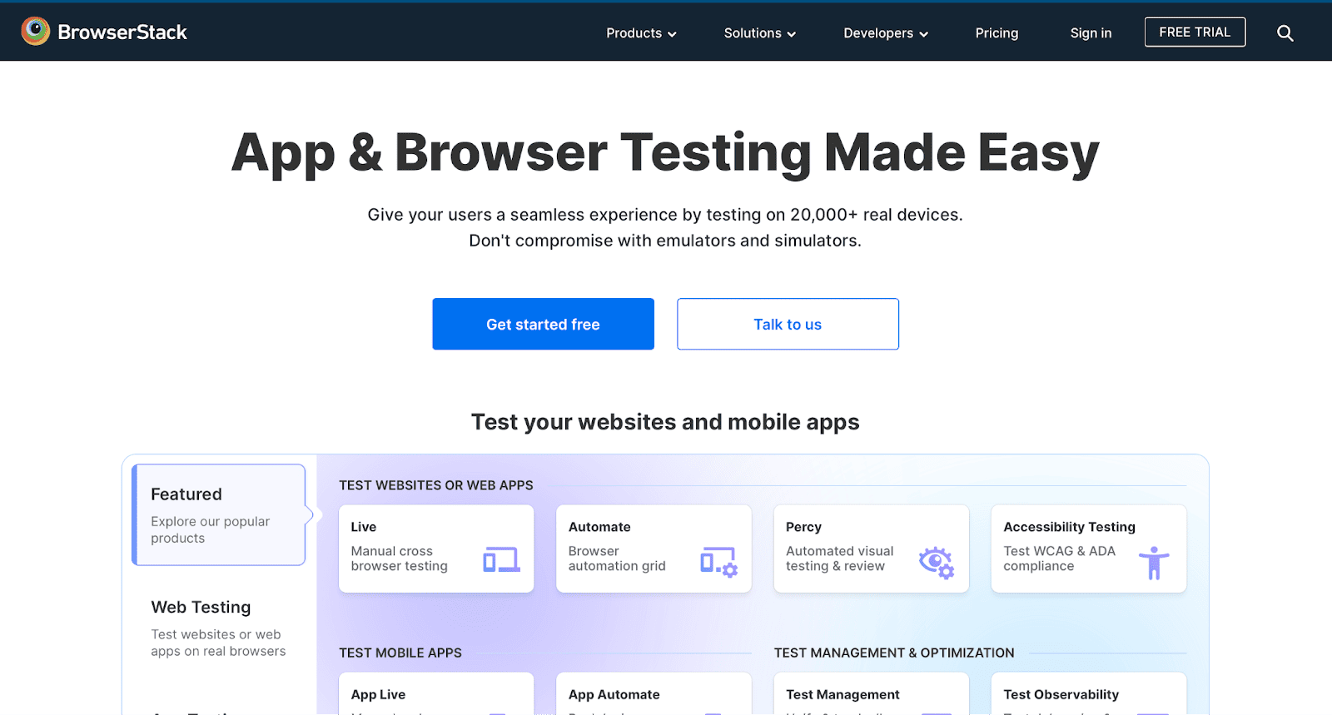Open the App Live card
Image resolution: width=1332 pixels, height=715 pixels.
pos(436,694)
